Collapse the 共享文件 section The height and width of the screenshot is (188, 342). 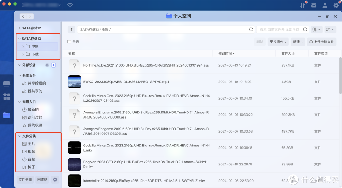[x=20, y=75]
